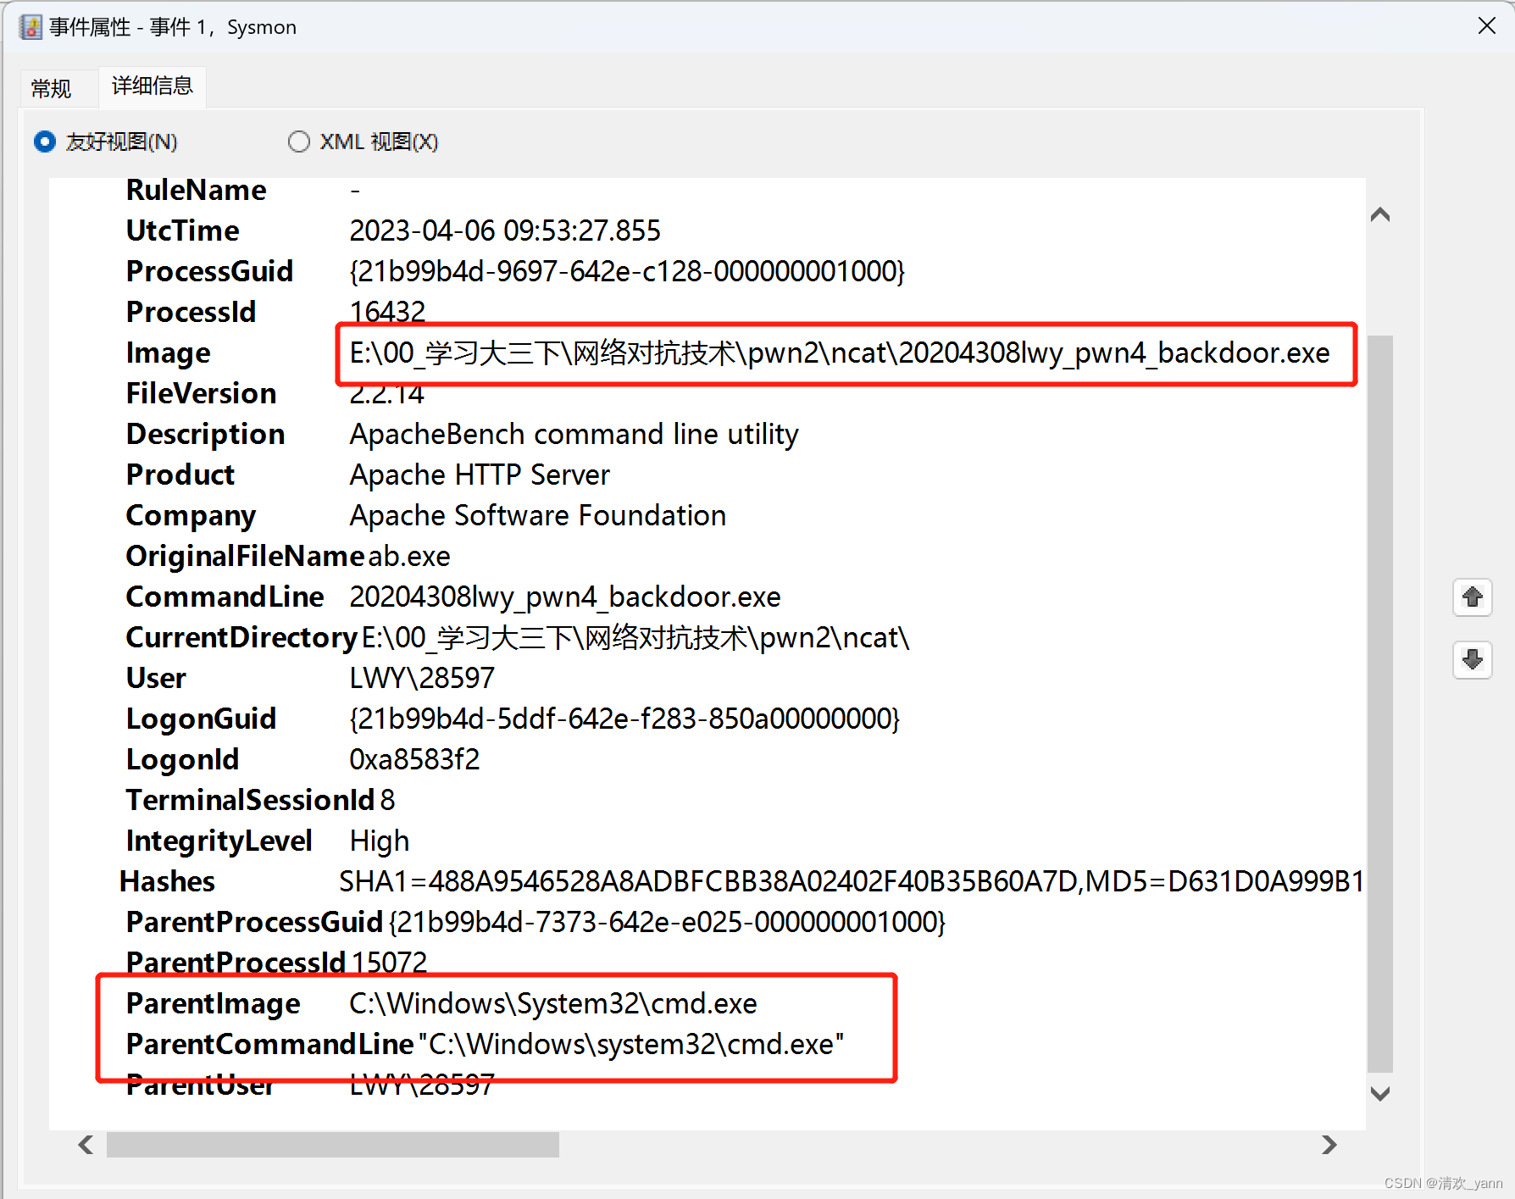Click the Product value Apache HTTP Server
Screen dimensions: 1515x1199
pos(480,475)
